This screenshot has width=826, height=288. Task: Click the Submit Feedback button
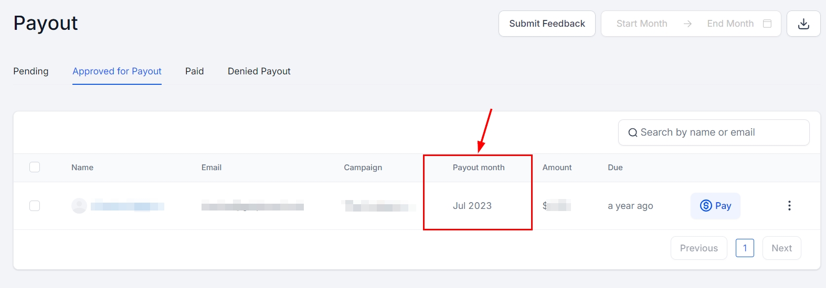coord(547,24)
